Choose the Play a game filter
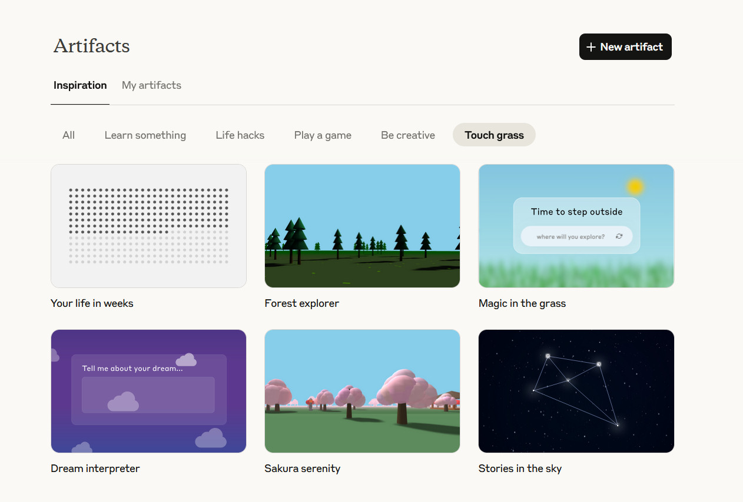Viewport: 743px width, 502px height. tap(323, 135)
